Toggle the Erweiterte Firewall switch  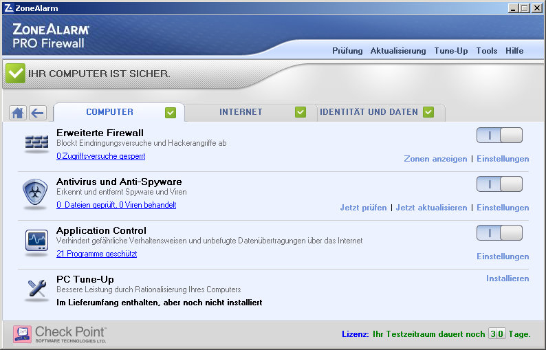click(x=499, y=135)
